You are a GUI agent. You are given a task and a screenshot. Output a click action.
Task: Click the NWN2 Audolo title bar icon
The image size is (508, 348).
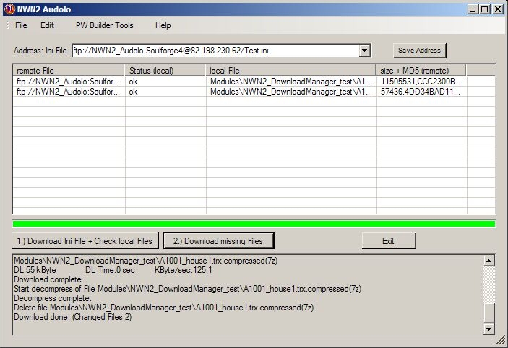9,9
